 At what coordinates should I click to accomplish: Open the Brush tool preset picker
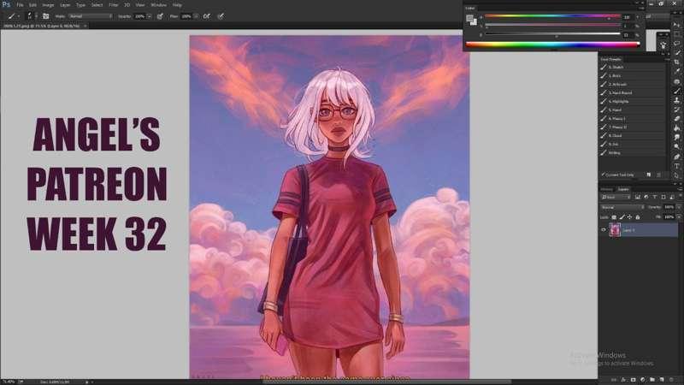pos(13,16)
